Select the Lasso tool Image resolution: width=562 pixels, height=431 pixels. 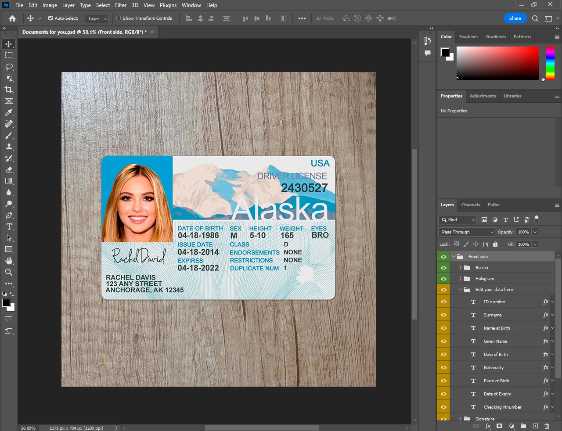click(x=9, y=67)
